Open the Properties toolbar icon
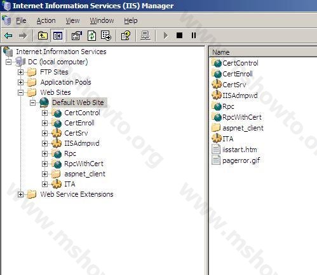The image size is (317, 275). coord(77,36)
